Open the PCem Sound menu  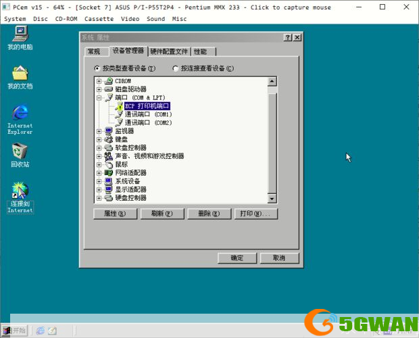coord(155,19)
